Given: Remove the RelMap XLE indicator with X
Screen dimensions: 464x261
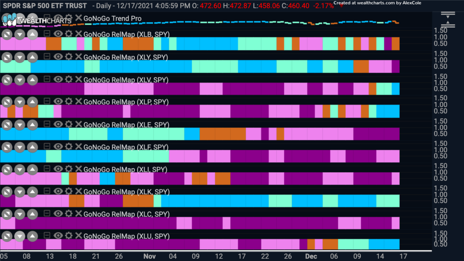Looking at the screenshot, I should tap(78, 124).
